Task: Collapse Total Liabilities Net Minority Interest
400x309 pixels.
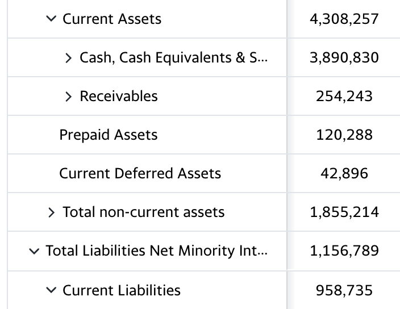Action: 34,251
